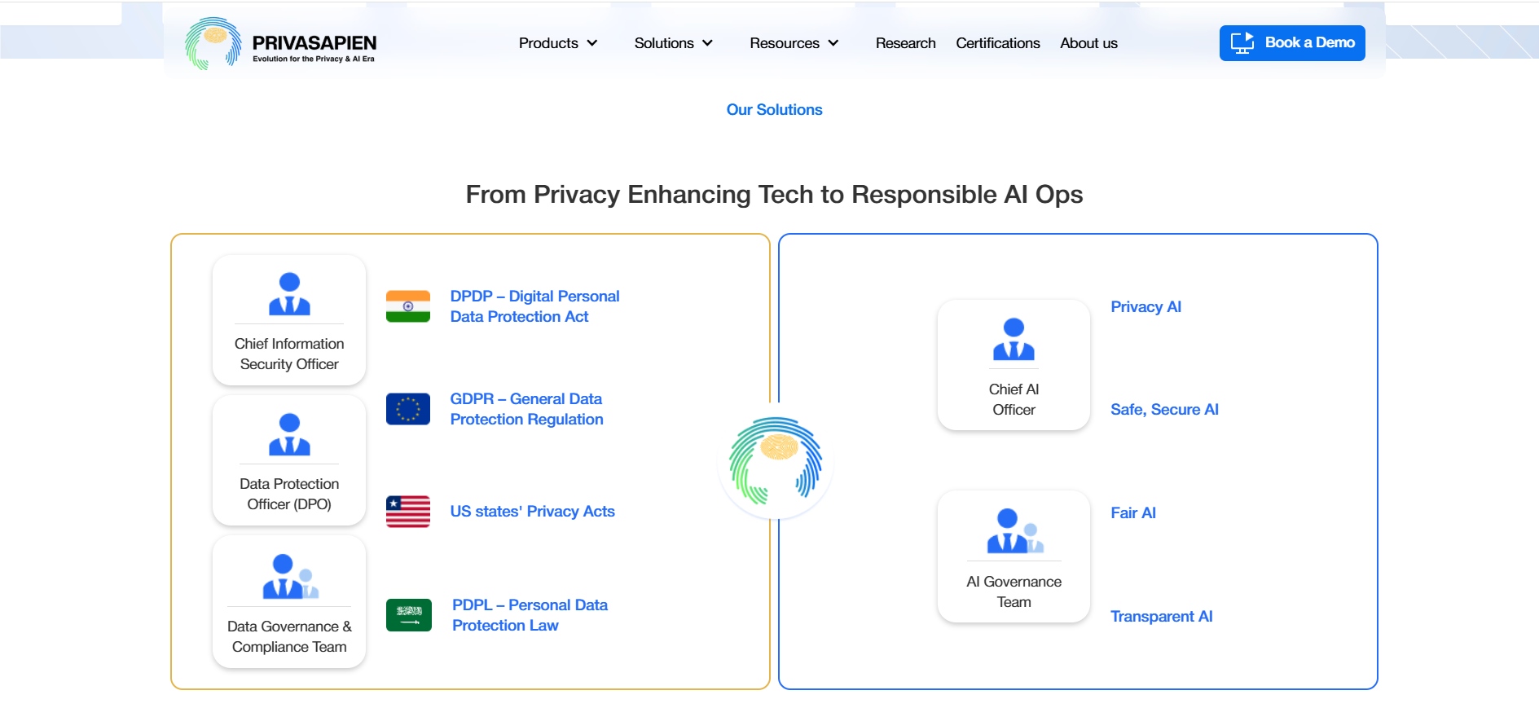The width and height of the screenshot is (1539, 708).
Task: Click the Saudi Arabia flag icon
Action: [x=409, y=615]
